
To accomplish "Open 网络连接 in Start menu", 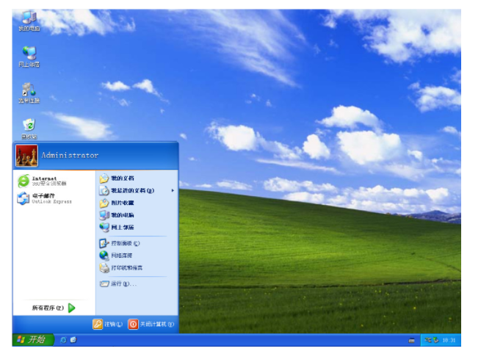I will pos(116,256).
